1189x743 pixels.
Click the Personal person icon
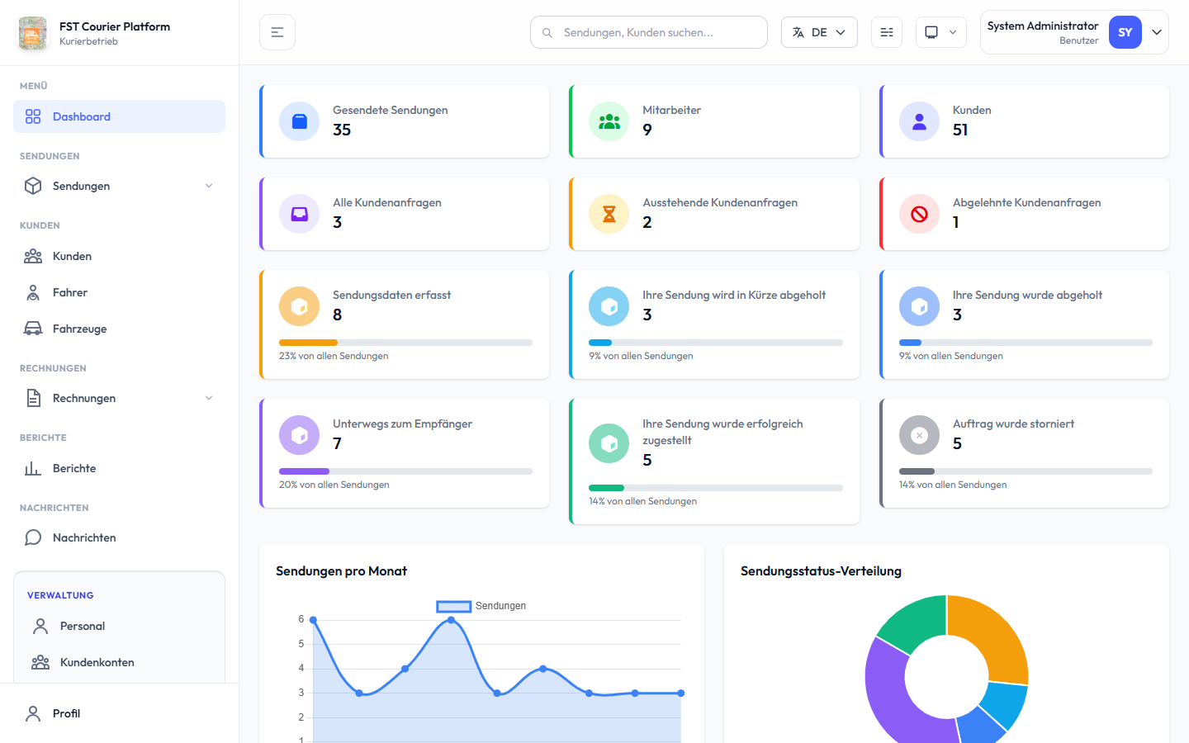(40, 626)
